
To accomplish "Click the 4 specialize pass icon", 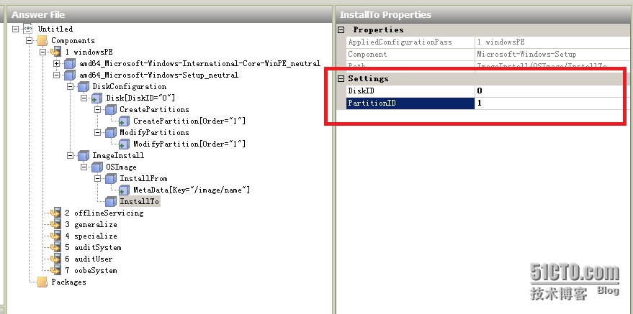I will 55,236.
